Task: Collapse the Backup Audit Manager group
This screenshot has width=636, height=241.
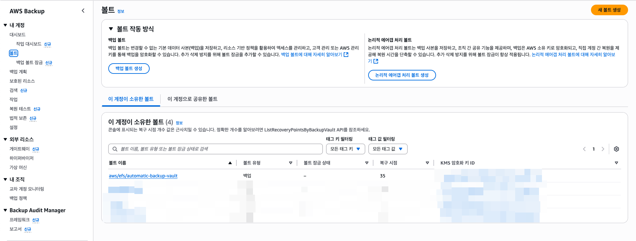Action: click(x=5, y=210)
